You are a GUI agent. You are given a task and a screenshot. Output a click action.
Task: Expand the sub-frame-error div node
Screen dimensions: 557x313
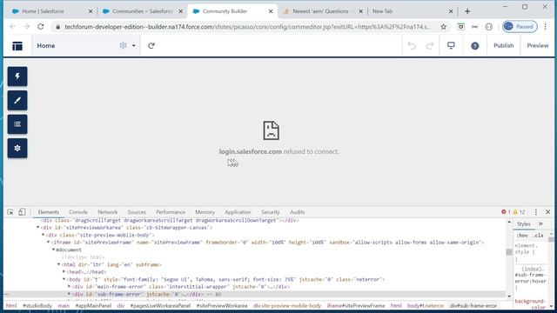pos(69,294)
